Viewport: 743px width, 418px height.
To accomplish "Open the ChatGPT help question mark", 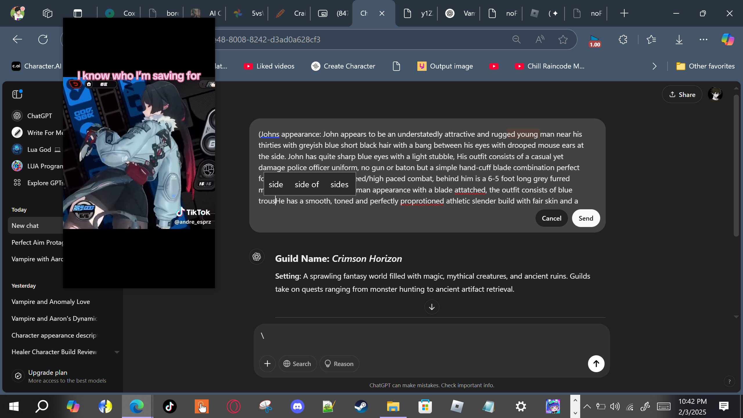I will click(x=729, y=381).
